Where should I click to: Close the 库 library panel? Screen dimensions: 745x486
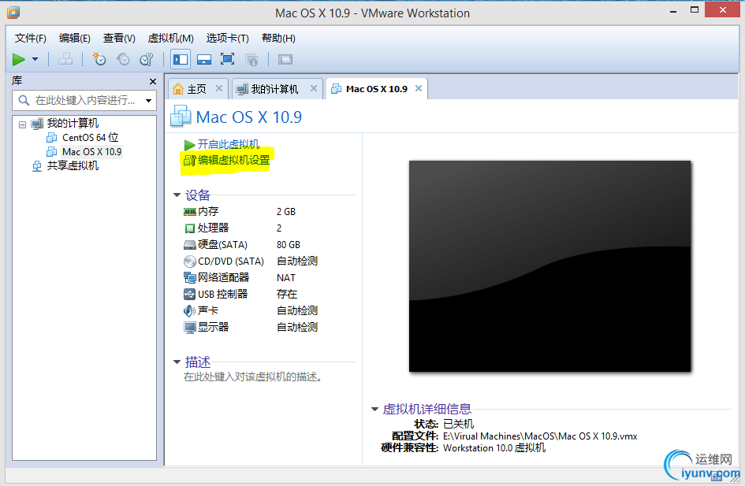pos(152,82)
